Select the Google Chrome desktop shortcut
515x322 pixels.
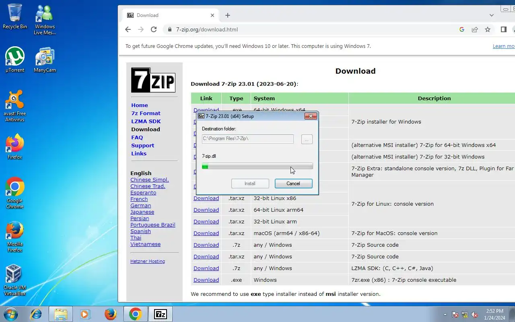click(15, 193)
